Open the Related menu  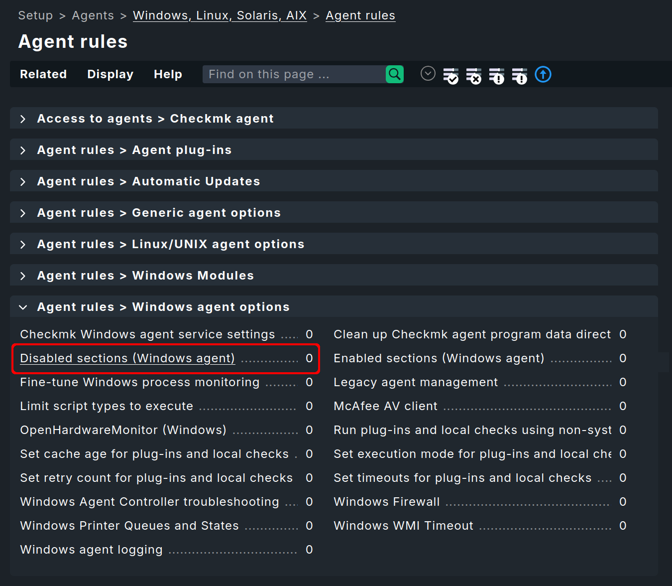coord(43,74)
